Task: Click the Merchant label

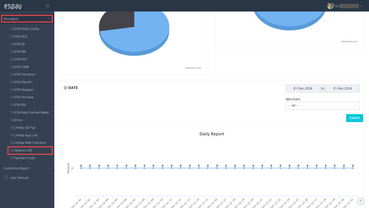Action: (293, 99)
